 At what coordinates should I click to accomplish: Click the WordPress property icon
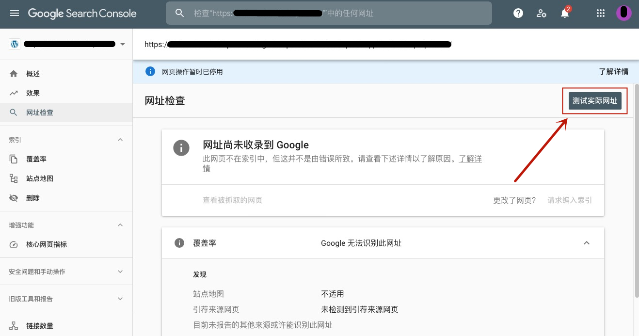(15, 44)
